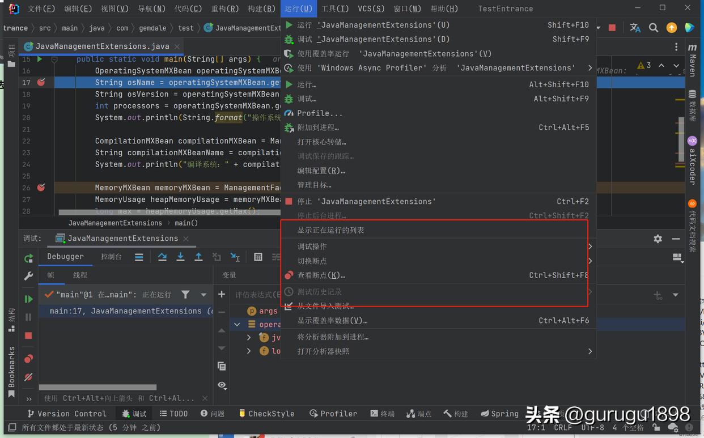Collapse the opera variable node in Variables
704x438 pixels.
point(237,324)
